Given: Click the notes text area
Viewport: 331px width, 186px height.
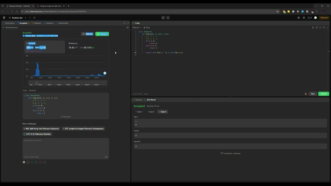Looking at the screenshot, I should click(x=66, y=146).
